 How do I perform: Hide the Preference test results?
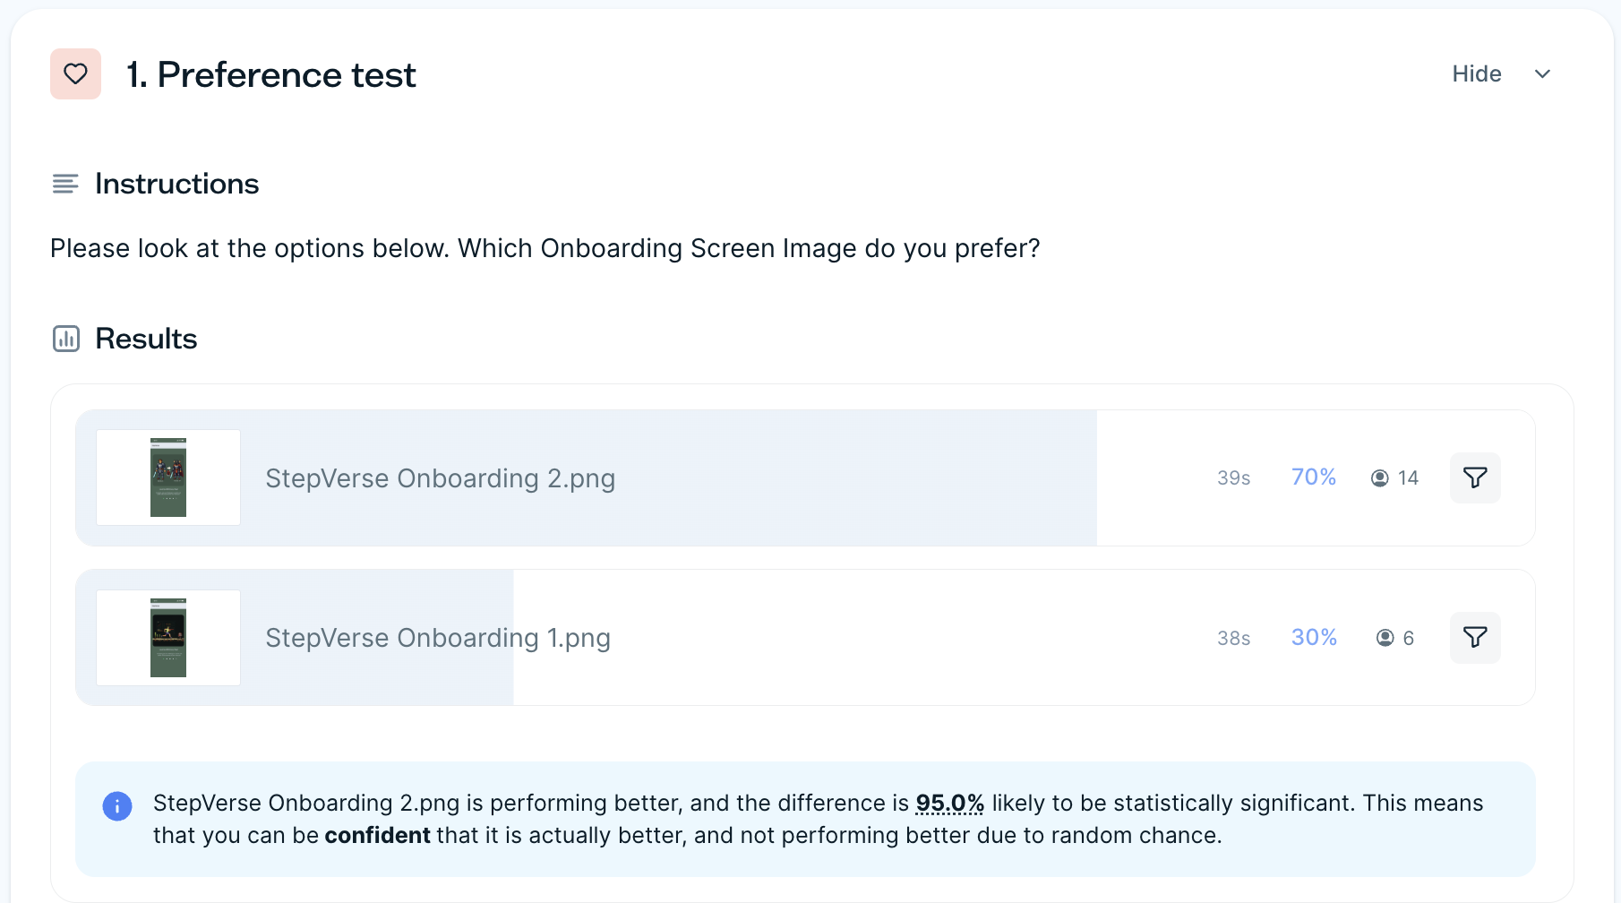(x=1476, y=73)
